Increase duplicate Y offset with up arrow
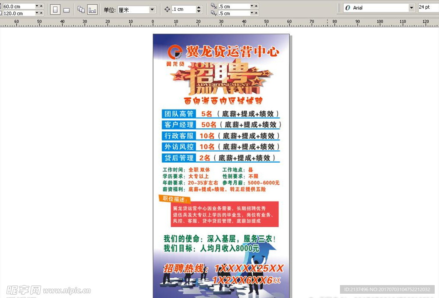 (x=256, y=13)
